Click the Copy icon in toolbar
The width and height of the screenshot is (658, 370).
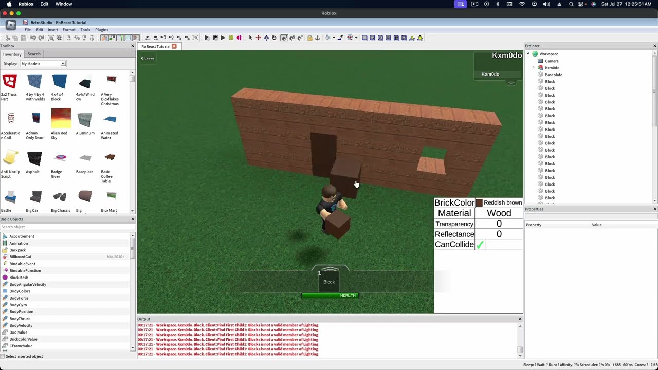click(x=15, y=38)
